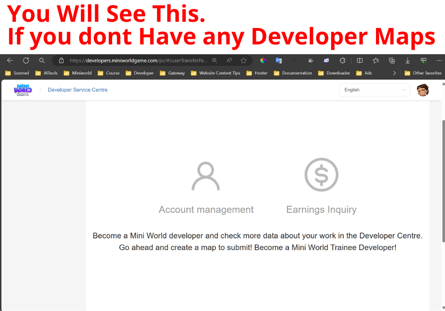Open the browser search magnifier icon
This screenshot has width=445, height=311.
tap(42, 60)
